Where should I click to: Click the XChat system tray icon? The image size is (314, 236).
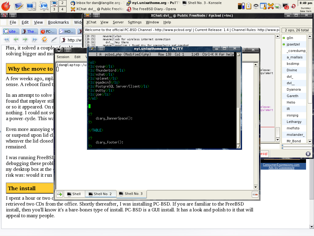271,6
